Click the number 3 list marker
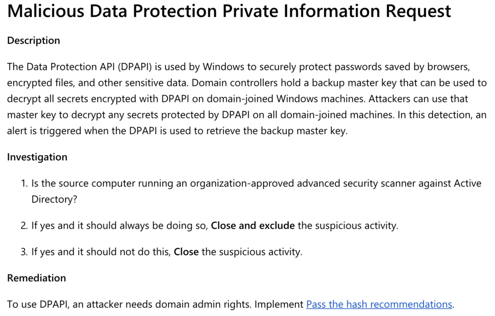This screenshot has width=495, height=316. coord(24,252)
